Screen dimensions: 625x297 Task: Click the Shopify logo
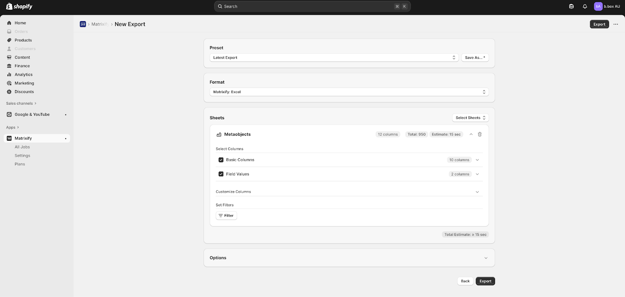pos(19,6)
